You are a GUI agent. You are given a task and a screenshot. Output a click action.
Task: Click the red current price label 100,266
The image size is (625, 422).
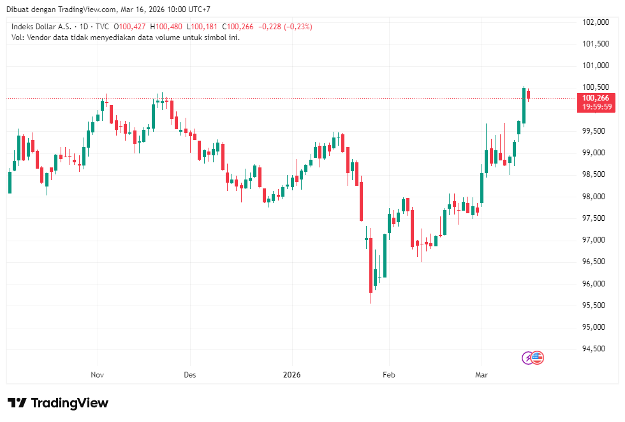[596, 98]
